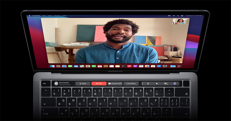Open Podcasts in the Dock
The height and width of the screenshot is (121, 231).
135,66
